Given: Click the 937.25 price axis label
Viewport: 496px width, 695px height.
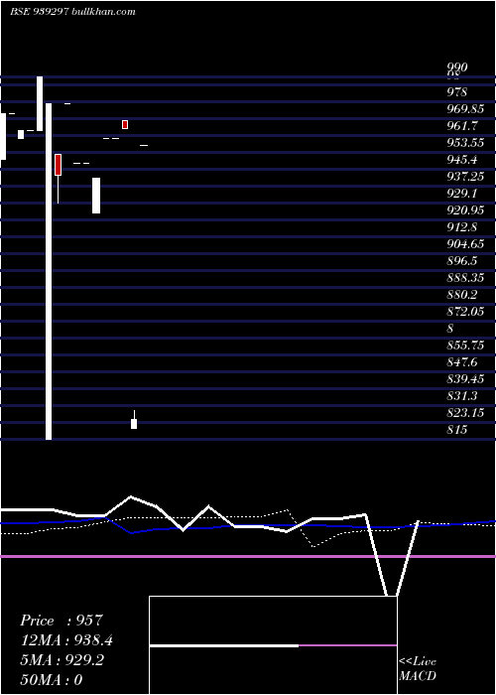Looking at the screenshot, I should pyautogui.click(x=465, y=177).
